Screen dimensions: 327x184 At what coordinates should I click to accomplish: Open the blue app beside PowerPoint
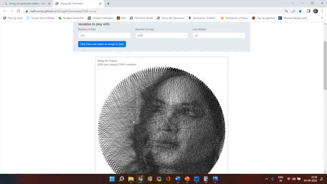196,179
